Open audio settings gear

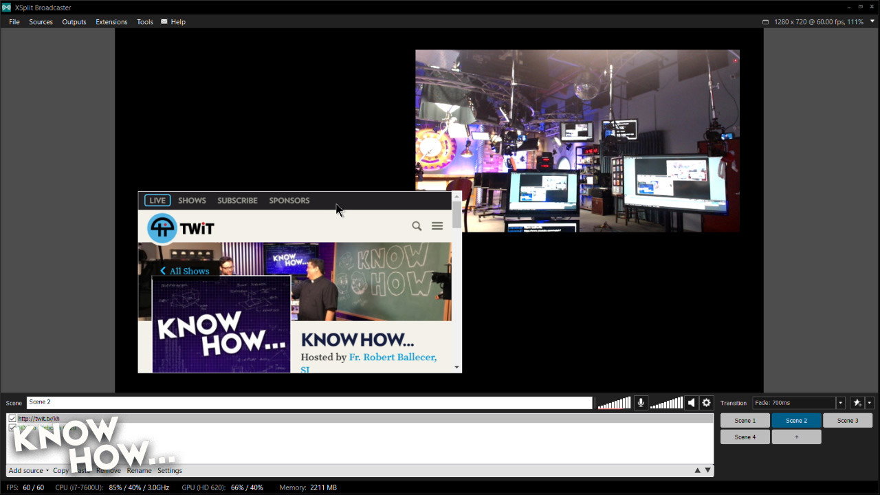click(706, 403)
